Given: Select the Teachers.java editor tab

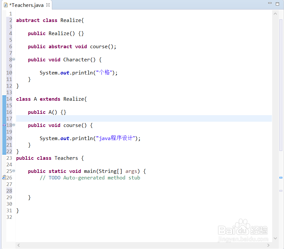Looking at the screenshot, I should [27, 5].
